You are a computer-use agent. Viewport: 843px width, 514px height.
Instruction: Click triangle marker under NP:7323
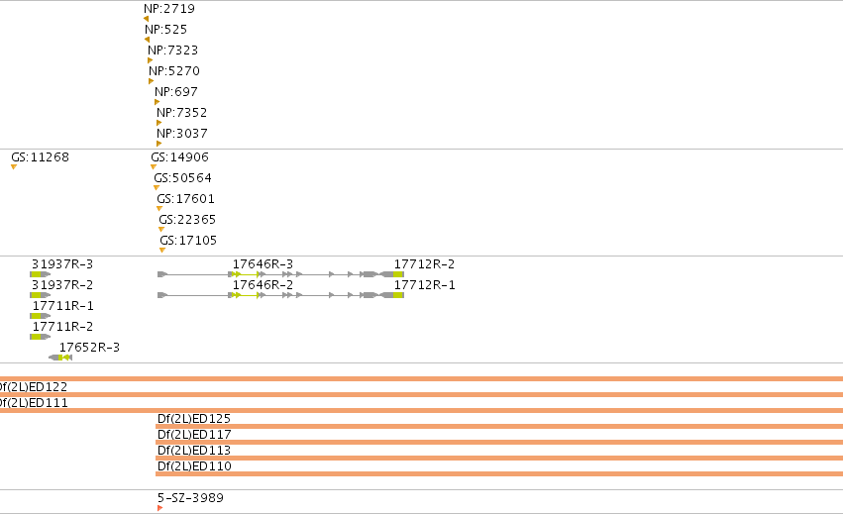tap(150, 60)
